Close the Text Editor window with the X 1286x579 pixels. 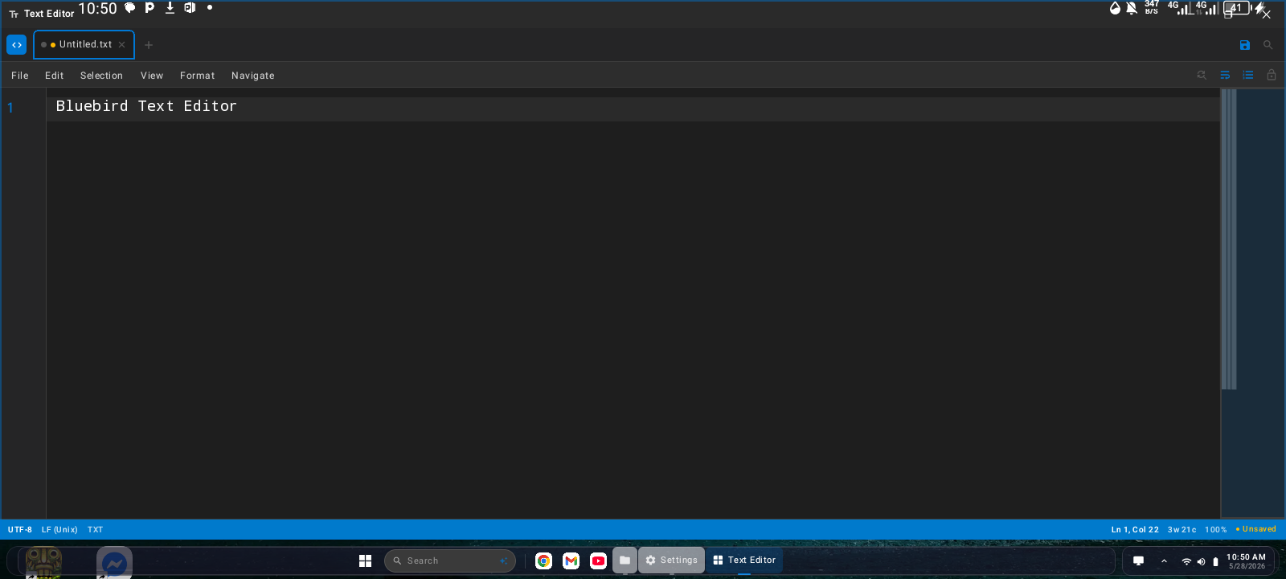pos(1267,14)
